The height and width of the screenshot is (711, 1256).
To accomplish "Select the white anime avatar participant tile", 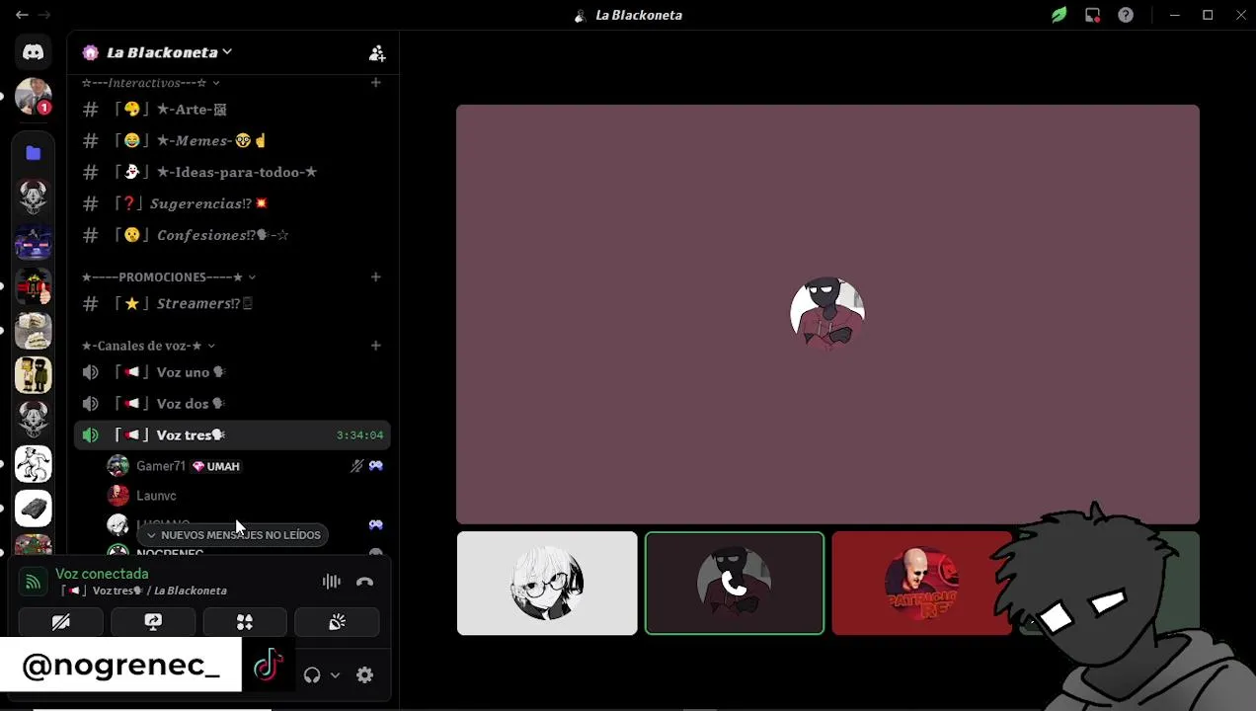I will pyautogui.click(x=547, y=584).
